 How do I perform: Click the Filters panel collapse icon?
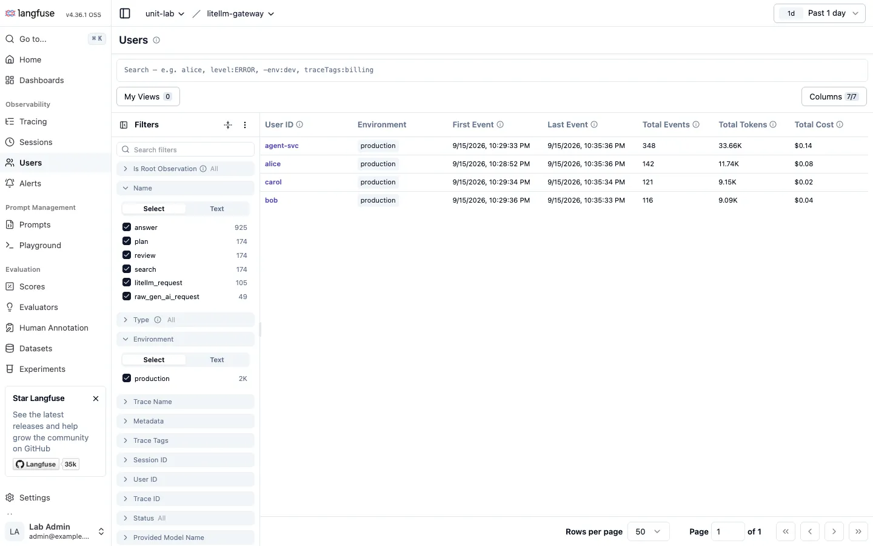pyautogui.click(x=124, y=125)
